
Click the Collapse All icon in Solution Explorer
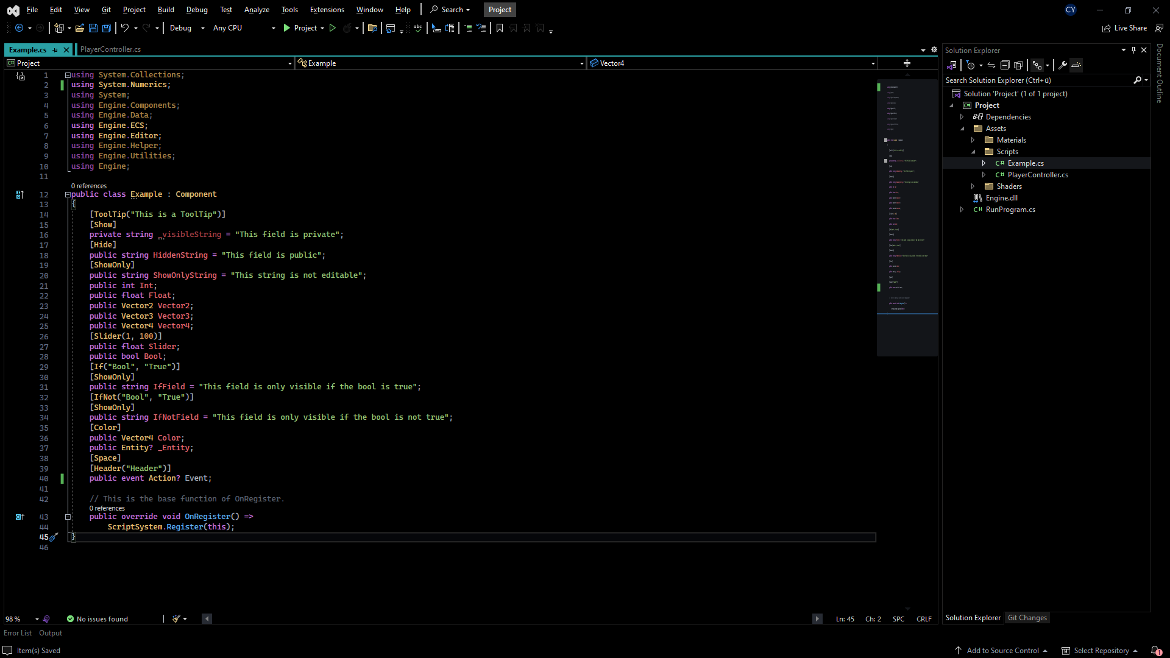click(x=1005, y=65)
